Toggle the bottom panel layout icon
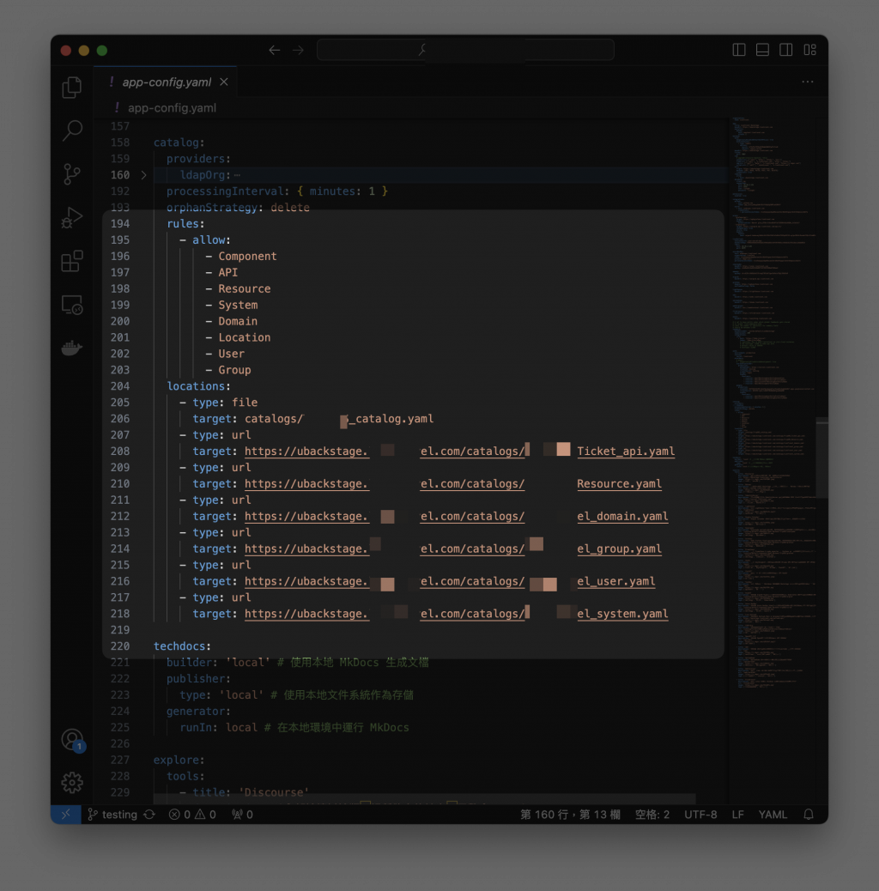This screenshot has height=891, width=879. 762,50
